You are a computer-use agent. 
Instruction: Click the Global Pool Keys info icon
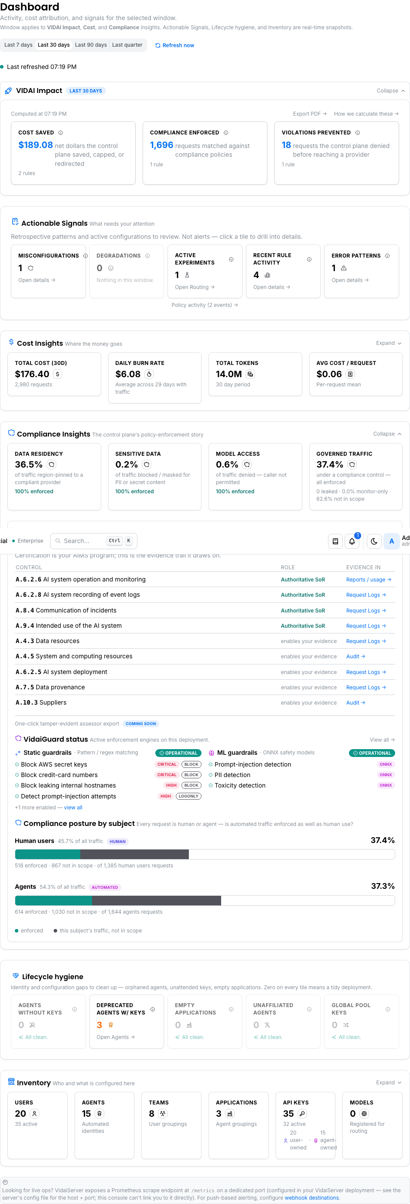388,1009
